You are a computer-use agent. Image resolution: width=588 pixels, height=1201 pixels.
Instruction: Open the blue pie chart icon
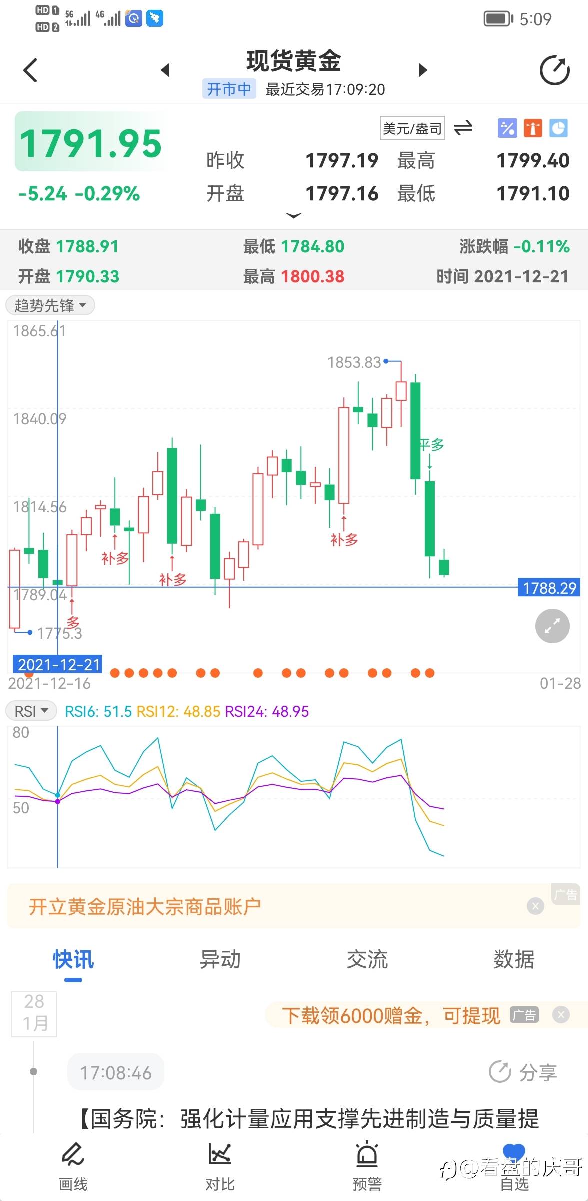click(558, 128)
